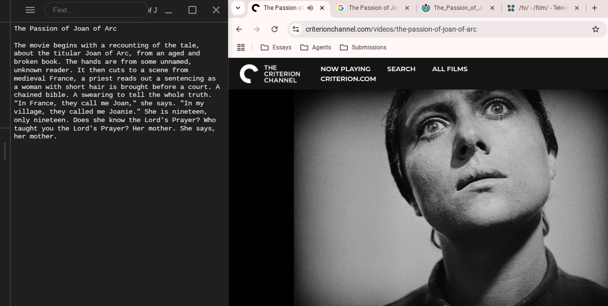
Task: Expand the Chrome tab search dropdown
Action: click(x=238, y=8)
